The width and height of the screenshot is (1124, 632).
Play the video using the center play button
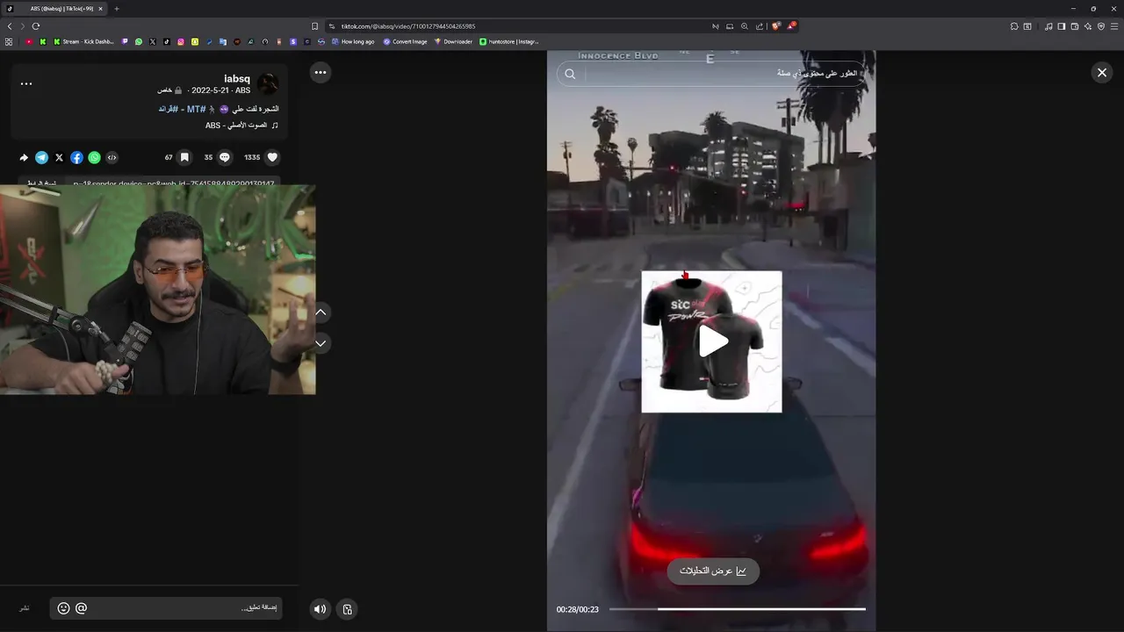pos(712,341)
